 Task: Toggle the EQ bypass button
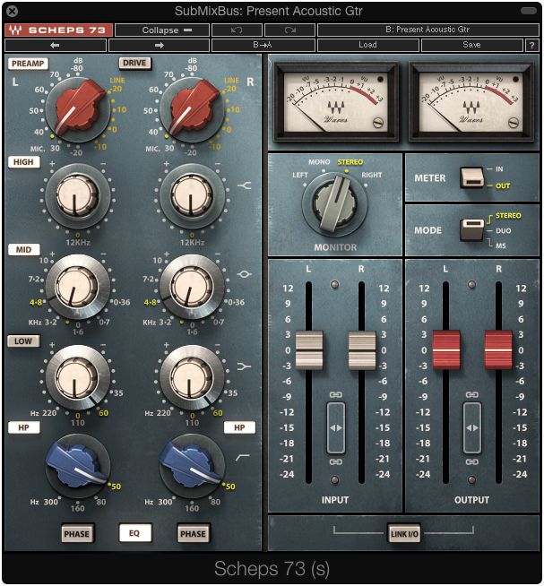(135, 533)
